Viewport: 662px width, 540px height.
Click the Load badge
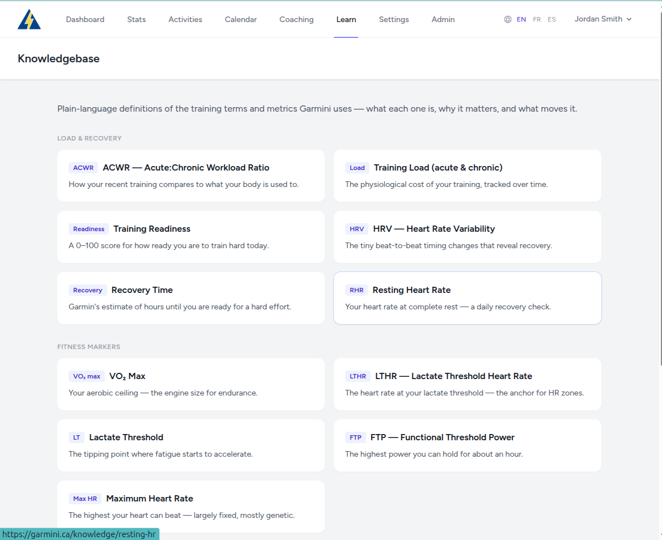tap(357, 168)
